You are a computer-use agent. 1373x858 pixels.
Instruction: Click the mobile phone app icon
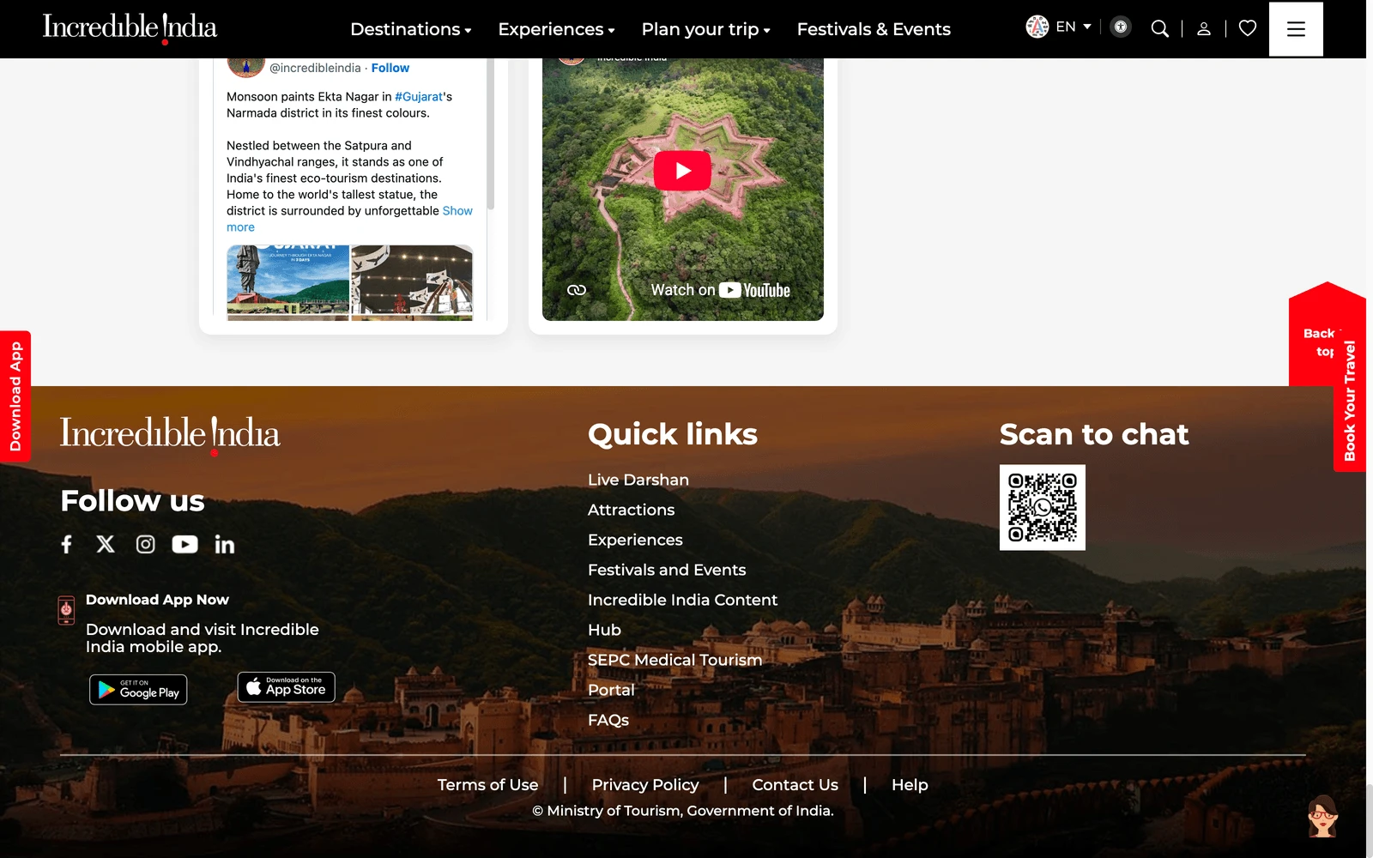(66, 610)
